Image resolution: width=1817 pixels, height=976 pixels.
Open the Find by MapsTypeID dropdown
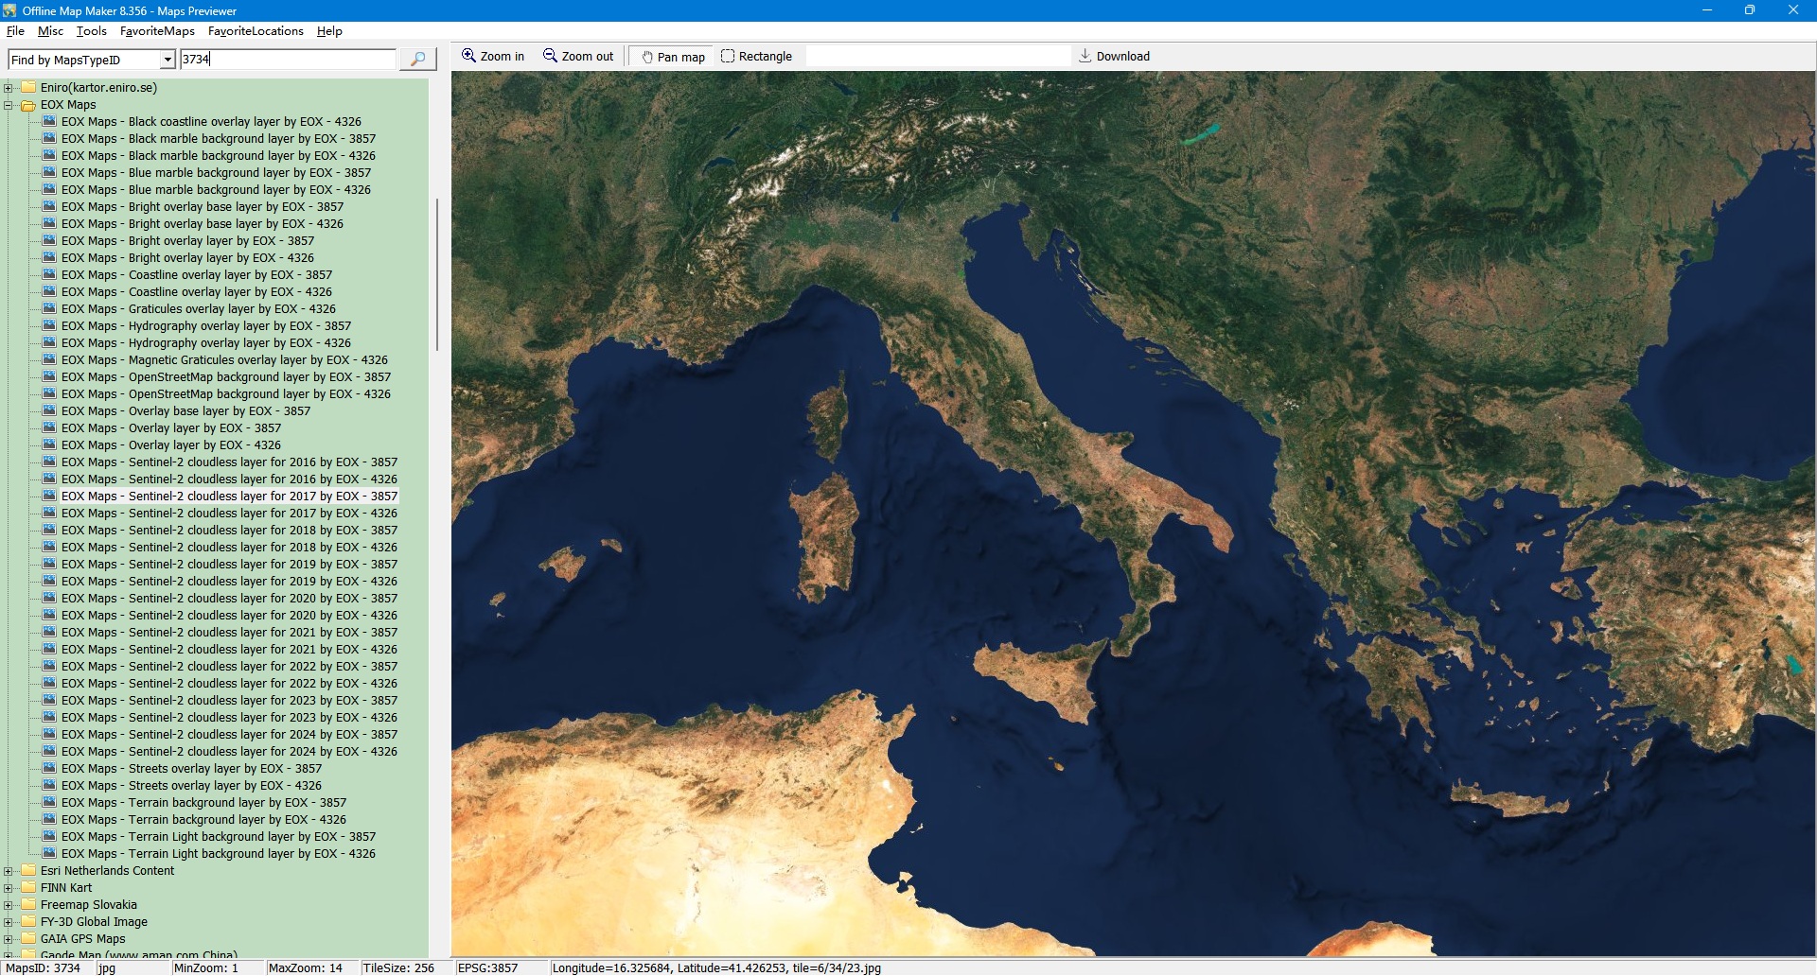pos(168,60)
